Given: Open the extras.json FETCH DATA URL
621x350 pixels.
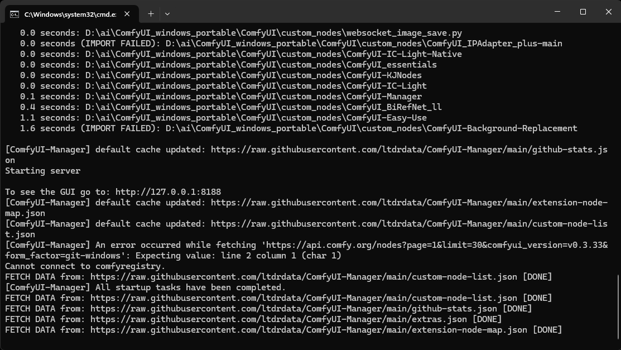Looking at the screenshot, I should coord(278,319).
